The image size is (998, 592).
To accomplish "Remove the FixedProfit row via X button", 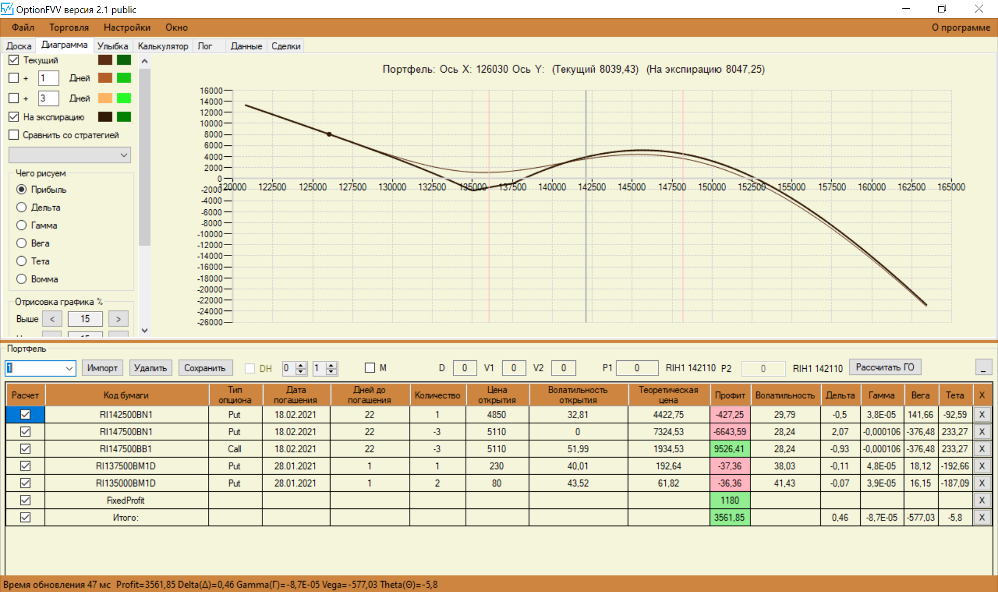I will 981,500.
